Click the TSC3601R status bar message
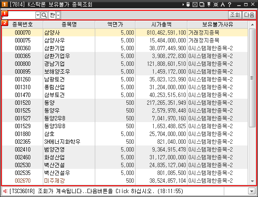The image size is (258, 197). [x=96, y=191]
